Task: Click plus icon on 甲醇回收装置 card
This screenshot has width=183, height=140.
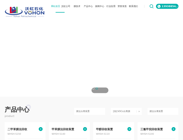Action: [129, 129]
